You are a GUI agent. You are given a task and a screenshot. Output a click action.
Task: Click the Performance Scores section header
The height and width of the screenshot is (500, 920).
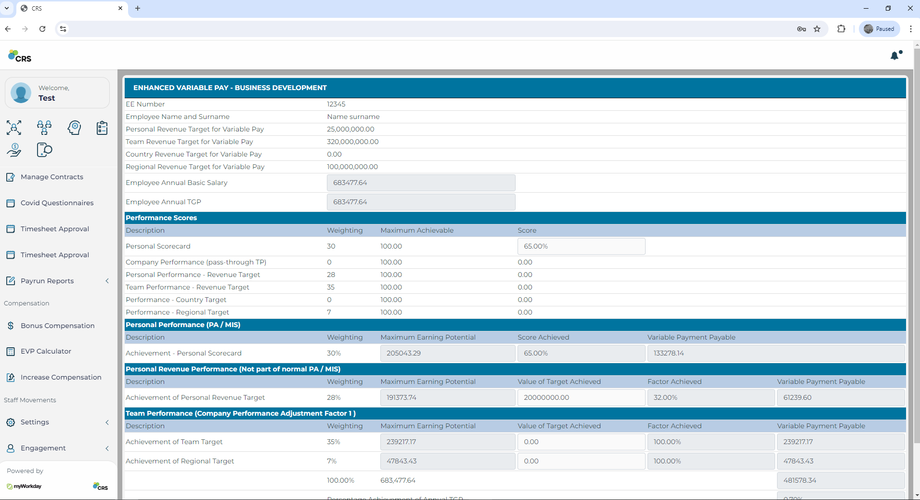coord(515,218)
